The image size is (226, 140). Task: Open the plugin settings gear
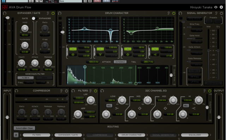221,7
